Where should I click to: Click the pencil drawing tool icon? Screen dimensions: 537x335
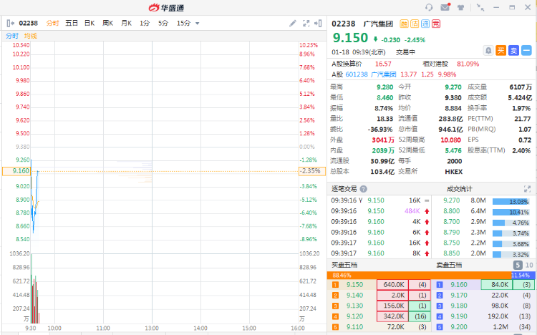(x=292, y=23)
